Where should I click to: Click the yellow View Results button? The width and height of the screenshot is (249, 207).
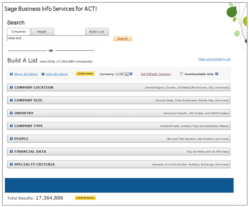click(x=85, y=198)
